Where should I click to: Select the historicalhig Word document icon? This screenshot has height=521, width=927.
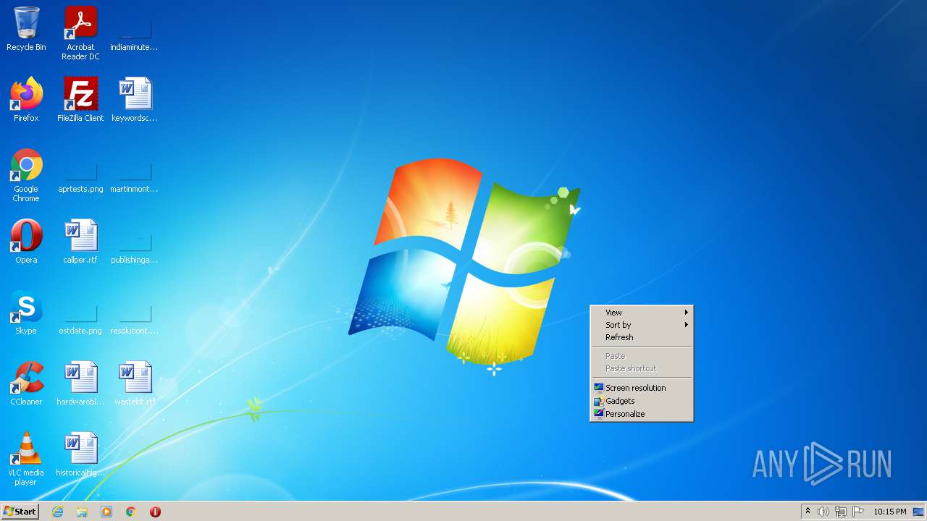(x=80, y=455)
